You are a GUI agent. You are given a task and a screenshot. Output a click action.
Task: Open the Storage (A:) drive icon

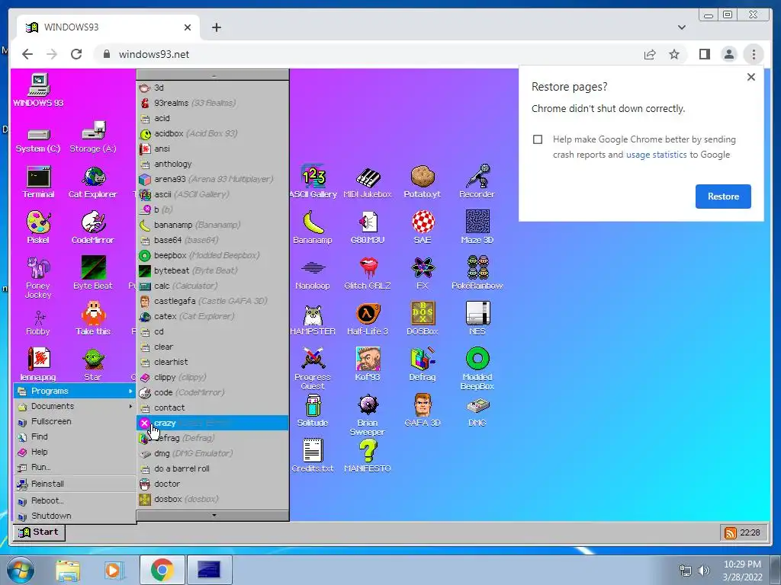coord(93,137)
